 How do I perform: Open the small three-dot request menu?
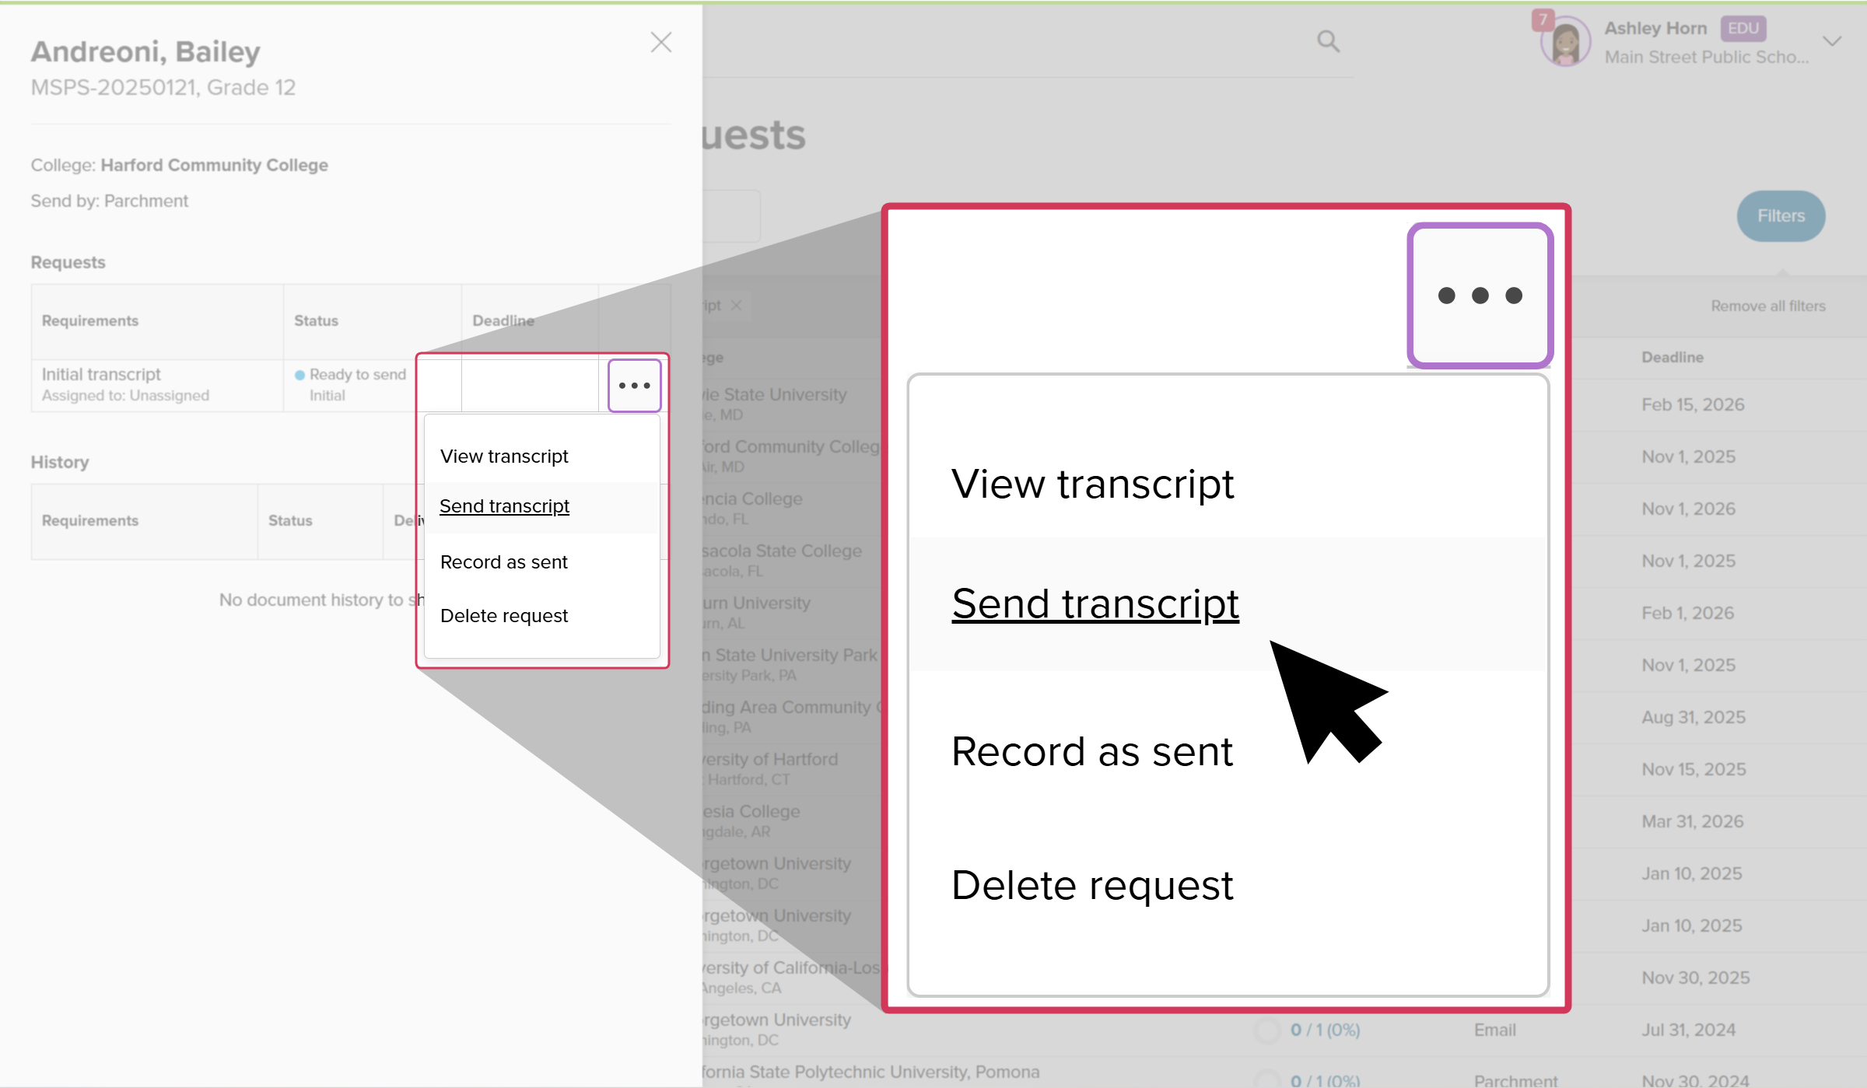point(634,385)
